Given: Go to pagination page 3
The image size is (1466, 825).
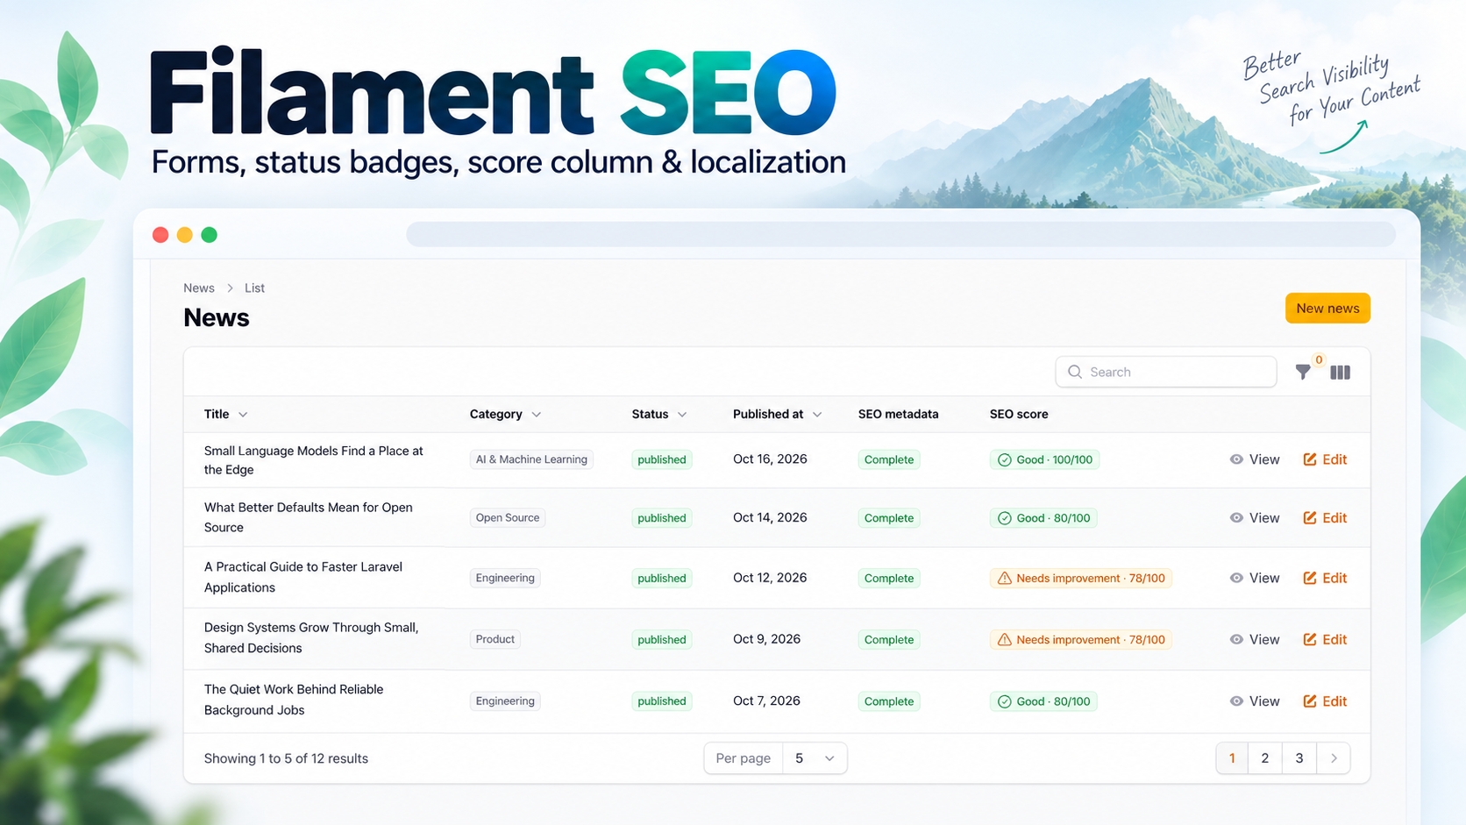Looking at the screenshot, I should 1299,758.
